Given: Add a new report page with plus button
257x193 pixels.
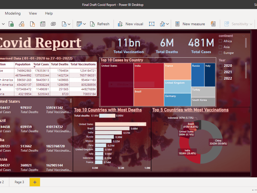Looking at the screenshot, I should pos(34,182).
